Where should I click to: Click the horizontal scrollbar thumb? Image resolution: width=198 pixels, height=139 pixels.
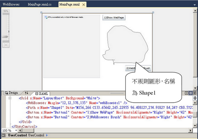coord(28,130)
